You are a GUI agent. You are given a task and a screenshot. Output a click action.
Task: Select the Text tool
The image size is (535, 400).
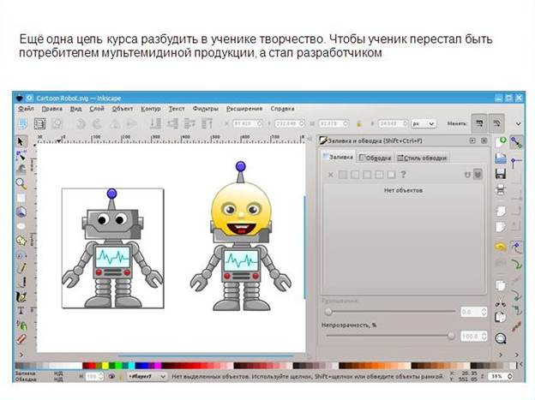[x=21, y=311]
